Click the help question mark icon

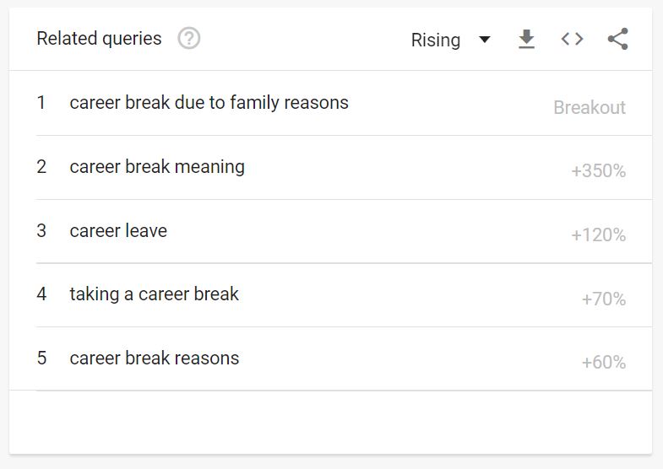pyautogui.click(x=189, y=39)
